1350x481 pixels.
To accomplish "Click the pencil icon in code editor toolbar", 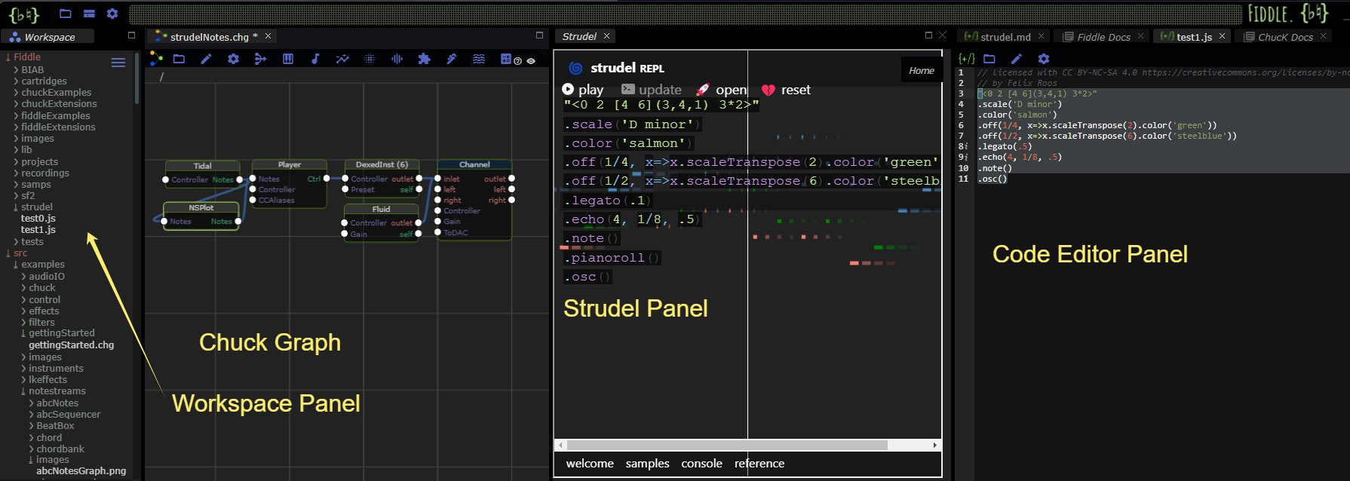I will 1017,59.
